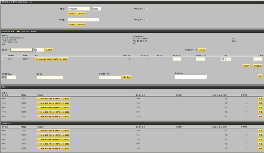264x153 pixels.
Task: Click 주문포장 button under the 주문ID field
Action: pos(72,13)
